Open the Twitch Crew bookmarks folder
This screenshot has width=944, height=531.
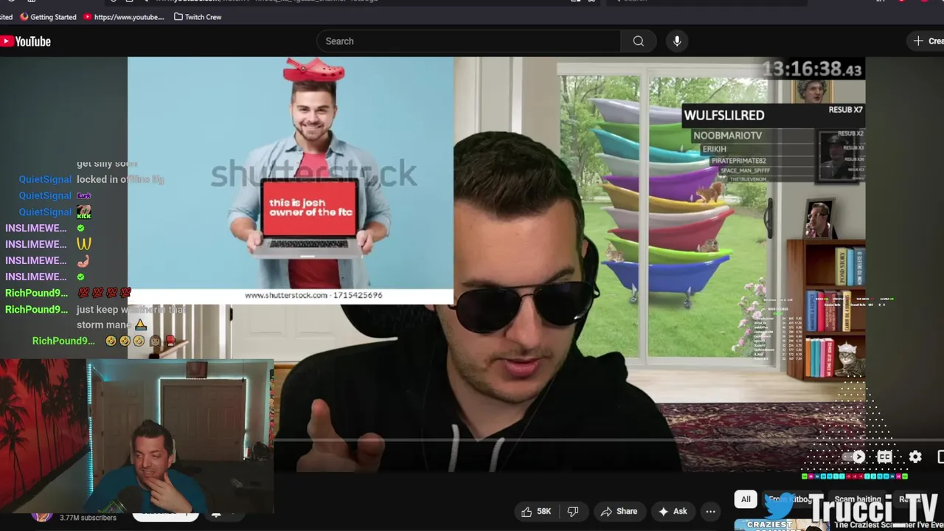[x=198, y=17]
